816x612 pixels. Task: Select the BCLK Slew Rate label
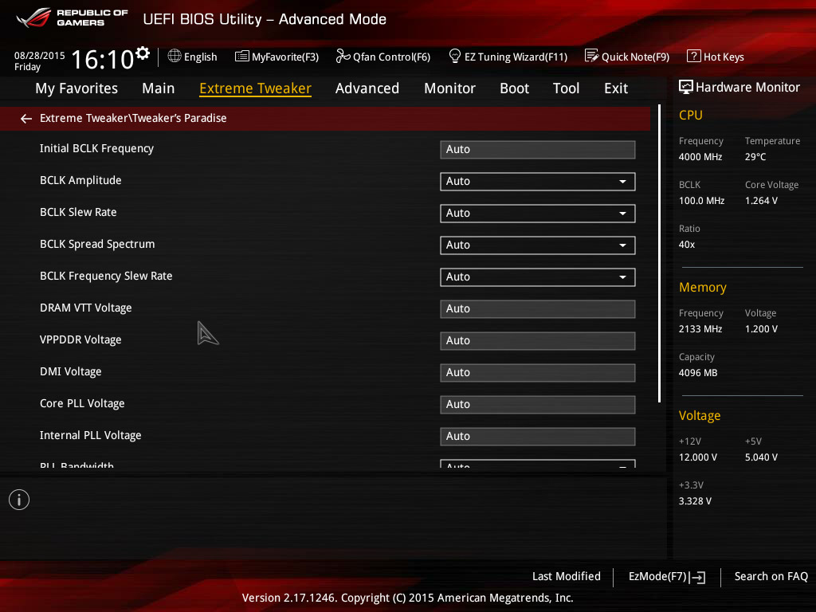pos(78,212)
